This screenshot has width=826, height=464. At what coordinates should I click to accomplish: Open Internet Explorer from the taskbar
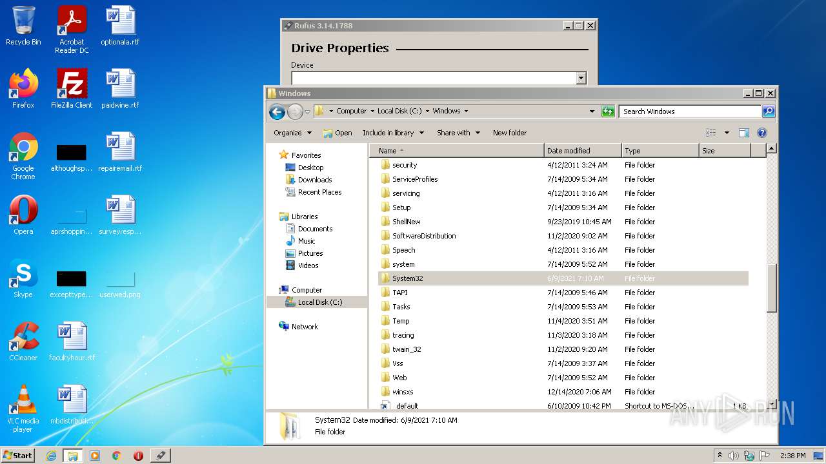tap(51, 456)
